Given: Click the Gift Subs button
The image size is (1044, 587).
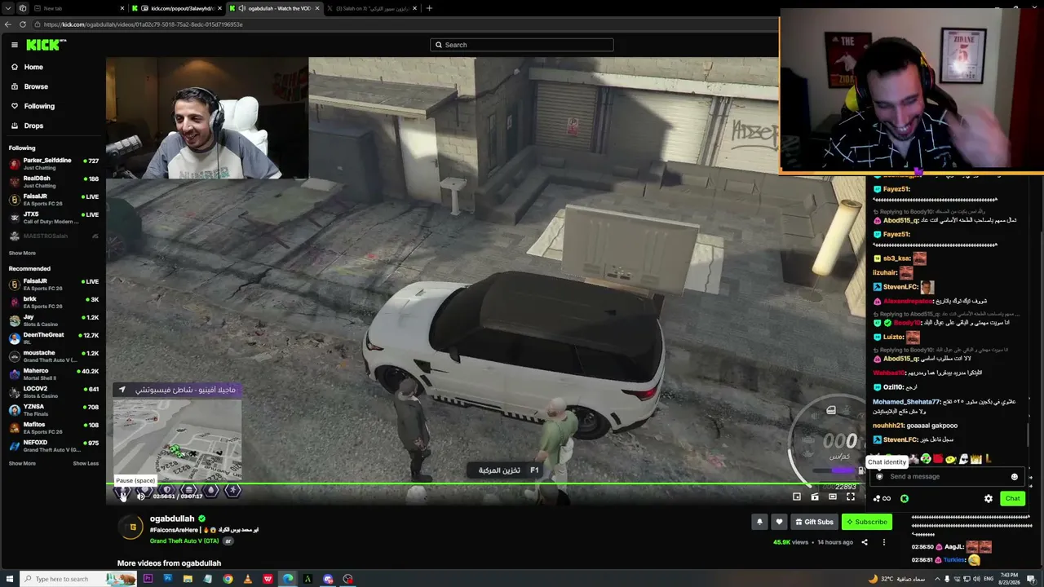Looking at the screenshot, I should point(814,522).
